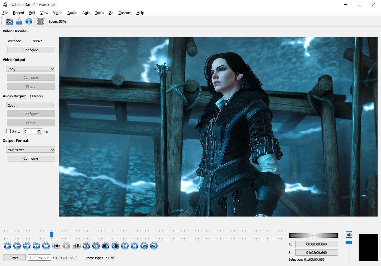Viewport: 381px width, 266px height.
Task: Open the Edit menu
Action: coord(32,13)
